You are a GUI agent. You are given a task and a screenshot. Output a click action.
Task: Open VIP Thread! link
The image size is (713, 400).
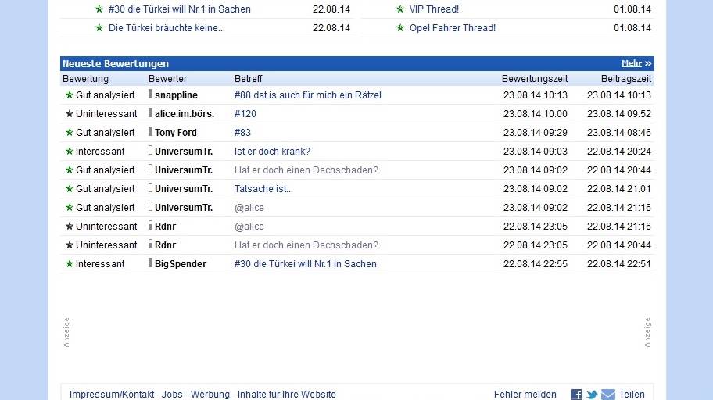click(434, 9)
